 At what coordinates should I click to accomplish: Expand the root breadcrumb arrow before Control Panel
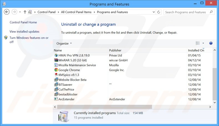click(x=35, y=12)
